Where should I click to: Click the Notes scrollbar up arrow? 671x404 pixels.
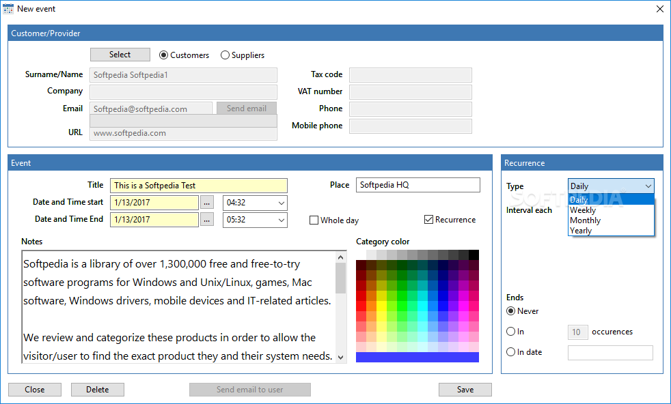pos(341,257)
